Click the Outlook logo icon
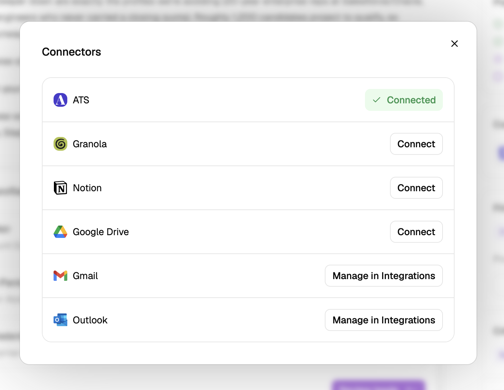 click(x=60, y=320)
